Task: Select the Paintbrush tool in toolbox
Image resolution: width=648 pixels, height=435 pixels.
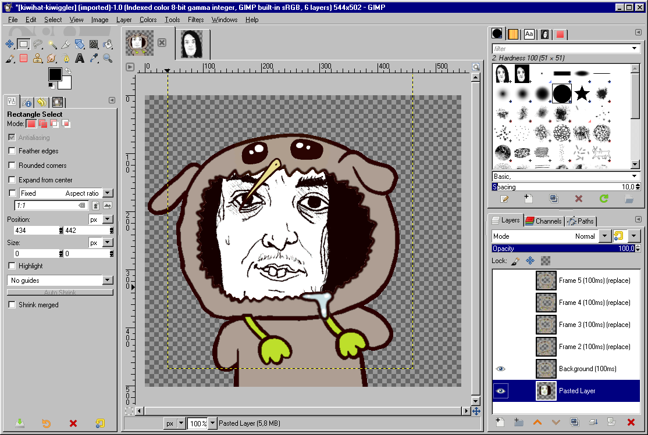Action: point(9,58)
